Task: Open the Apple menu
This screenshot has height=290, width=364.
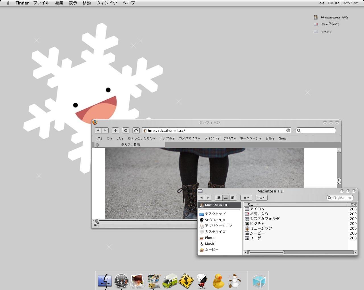Action: (x=8, y=3)
